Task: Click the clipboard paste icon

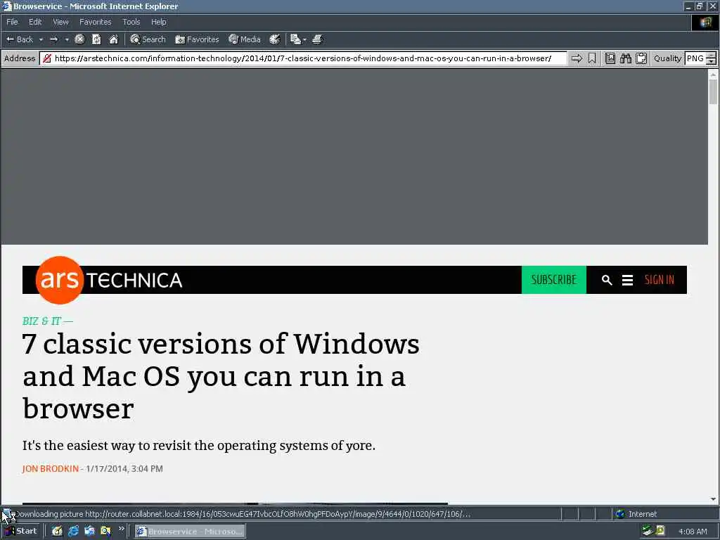Action: pyautogui.click(x=641, y=58)
